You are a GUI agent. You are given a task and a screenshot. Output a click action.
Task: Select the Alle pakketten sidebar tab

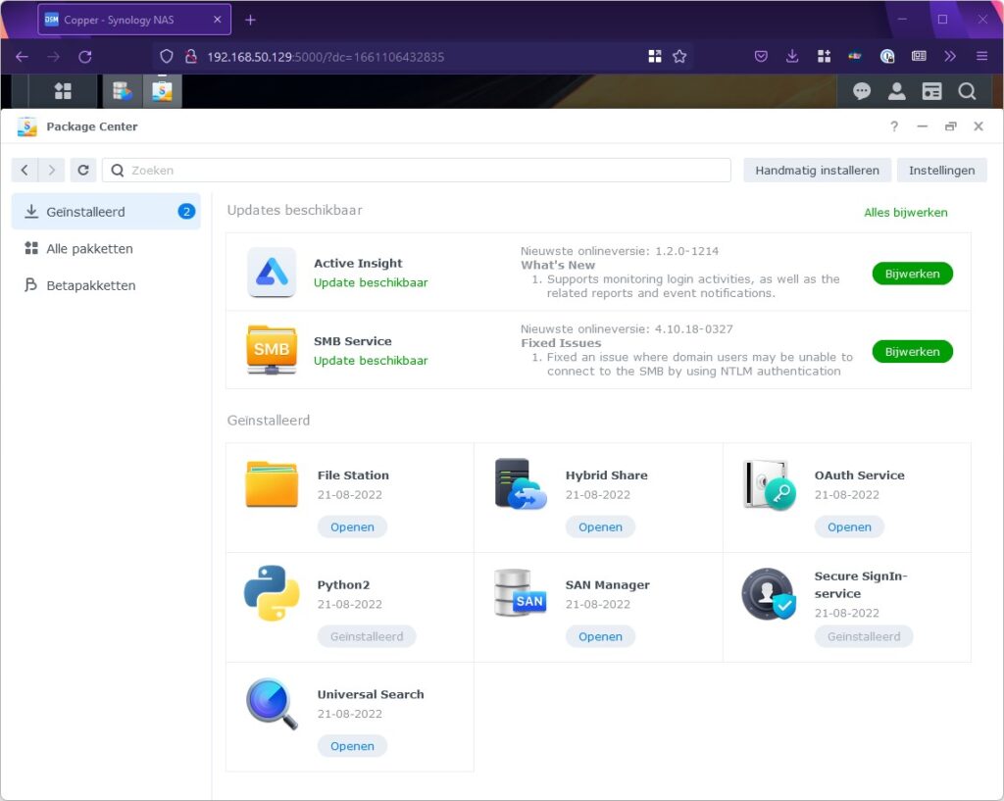(x=106, y=248)
